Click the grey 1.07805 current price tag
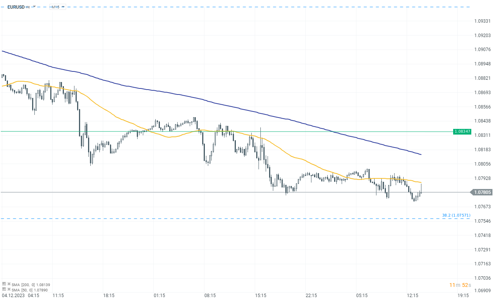The width and height of the screenshot is (497, 302). [x=483, y=192]
